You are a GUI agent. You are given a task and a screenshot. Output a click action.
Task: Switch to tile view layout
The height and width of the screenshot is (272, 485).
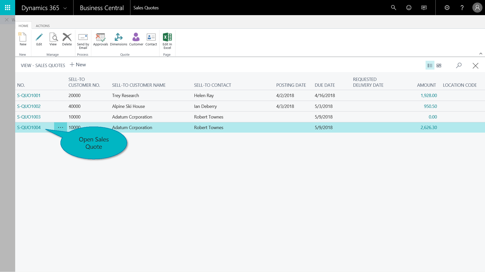[439, 66]
